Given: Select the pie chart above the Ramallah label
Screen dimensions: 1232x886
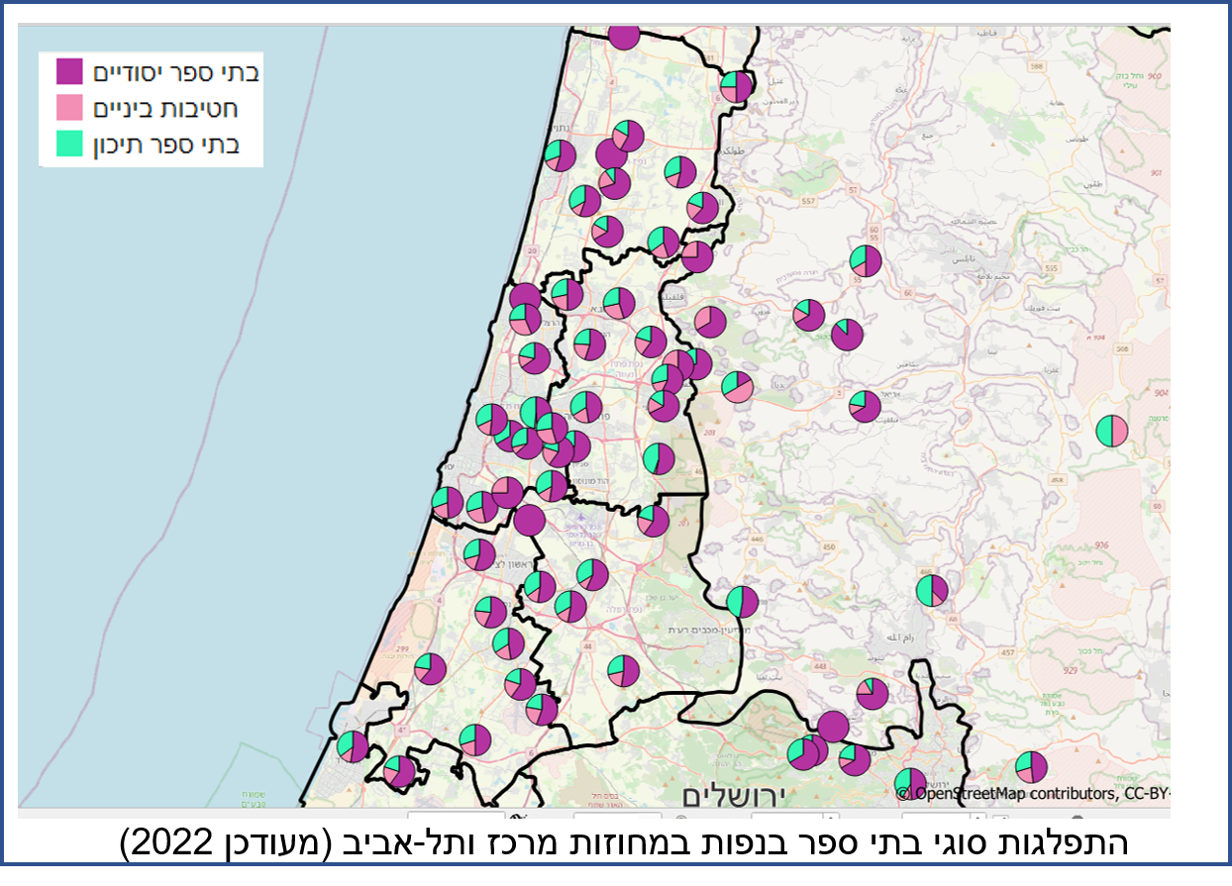Looking at the screenshot, I should (932, 591).
